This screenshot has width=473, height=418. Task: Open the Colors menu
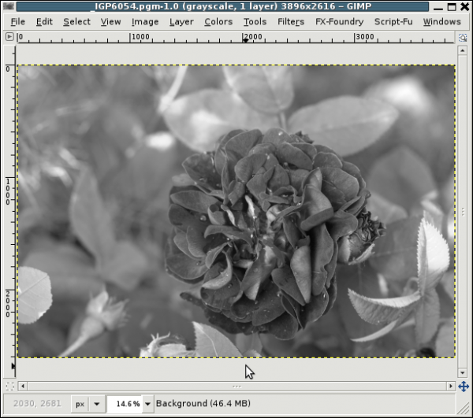coord(218,22)
